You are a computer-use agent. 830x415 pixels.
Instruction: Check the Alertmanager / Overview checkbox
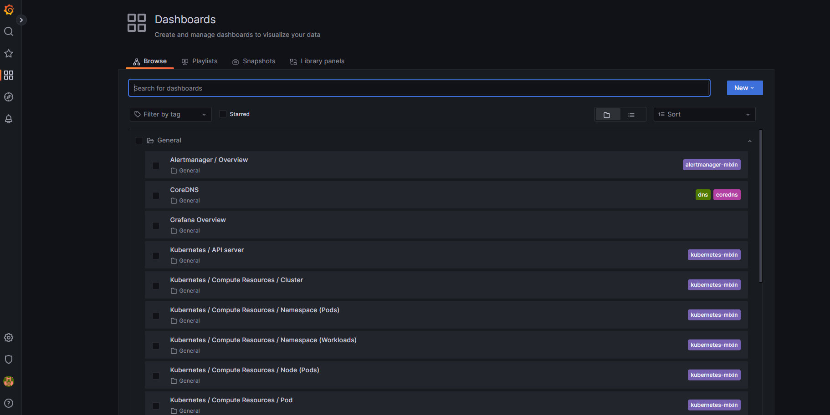click(156, 166)
